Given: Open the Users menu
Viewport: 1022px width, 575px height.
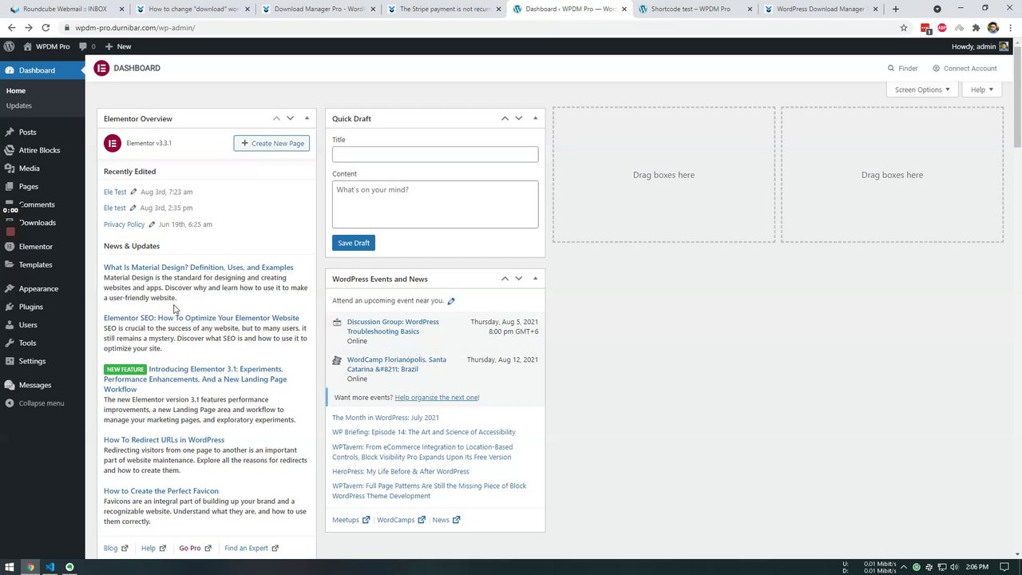Looking at the screenshot, I should [x=28, y=325].
